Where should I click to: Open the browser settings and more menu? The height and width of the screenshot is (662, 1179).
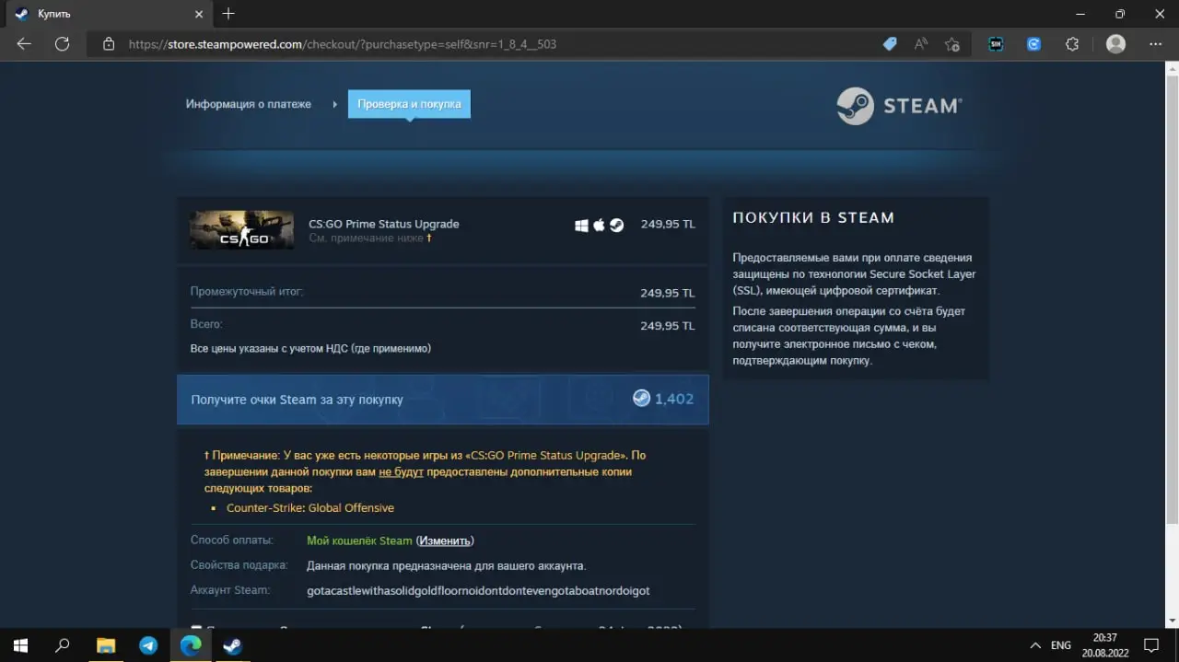click(x=1156, y=43)
